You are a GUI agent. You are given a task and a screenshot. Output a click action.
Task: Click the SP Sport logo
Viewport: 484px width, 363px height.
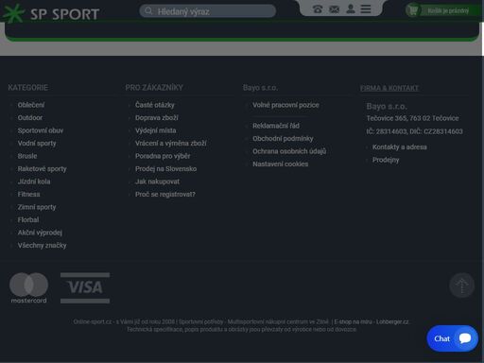point(50,13)
